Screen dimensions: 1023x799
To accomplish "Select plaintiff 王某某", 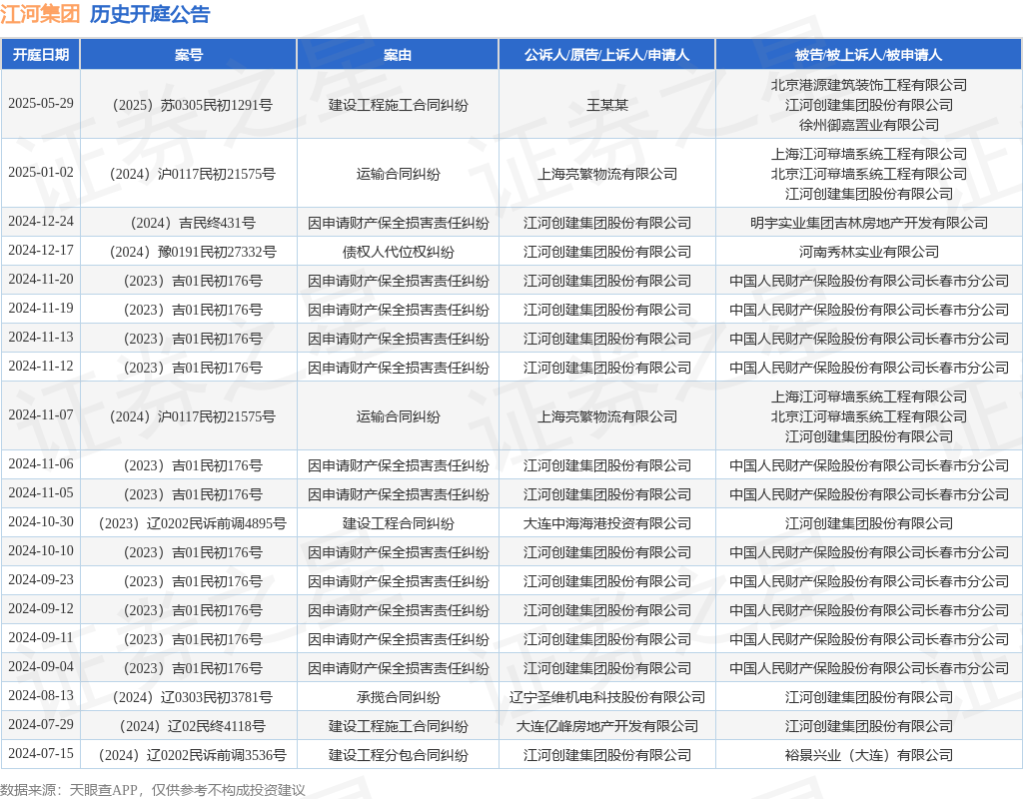I will (606, 105).
